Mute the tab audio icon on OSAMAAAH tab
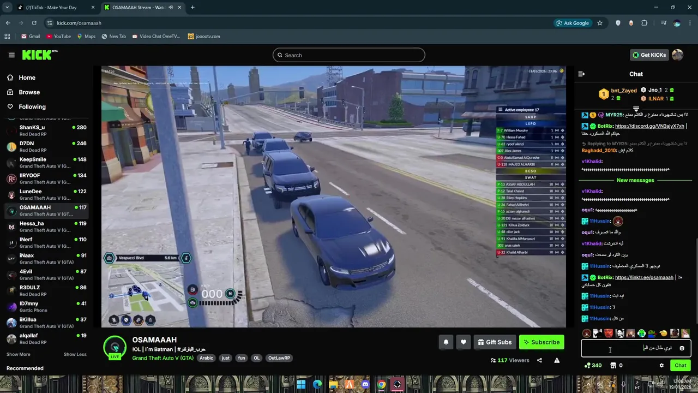Viewport: 698px width, 393px height. [x=171, y=8]
